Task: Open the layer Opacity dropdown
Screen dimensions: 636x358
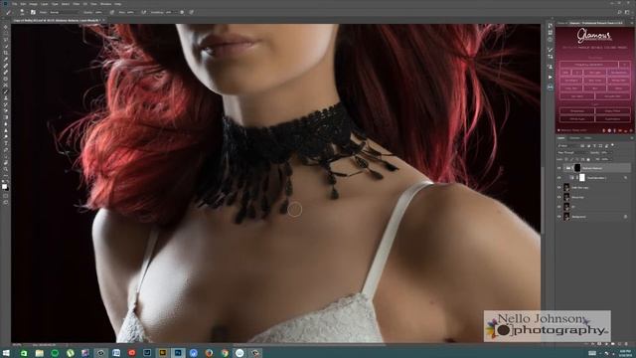Action: click(606, 152)
